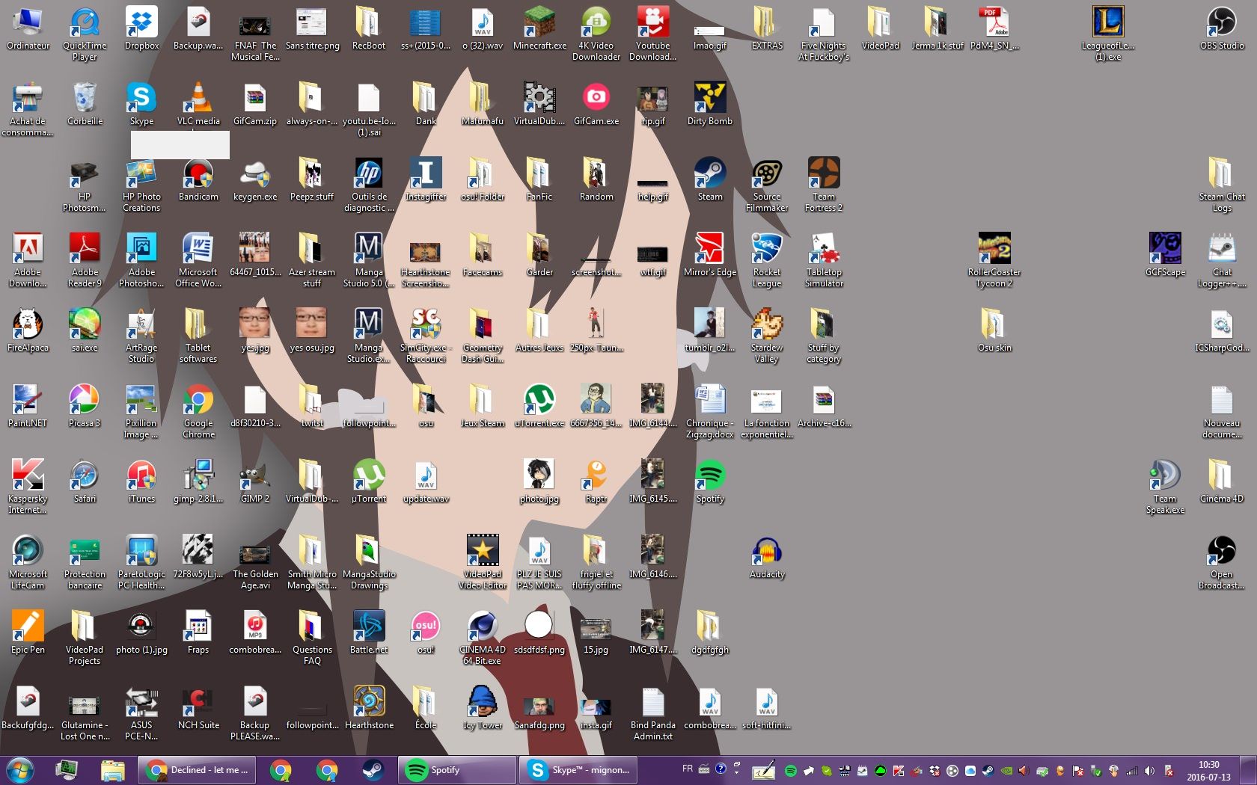Open the FR language bar selector
Image resolution: width=1257 pixels, height=785 pixels.
pyautogui.click(x=687, y=769)
